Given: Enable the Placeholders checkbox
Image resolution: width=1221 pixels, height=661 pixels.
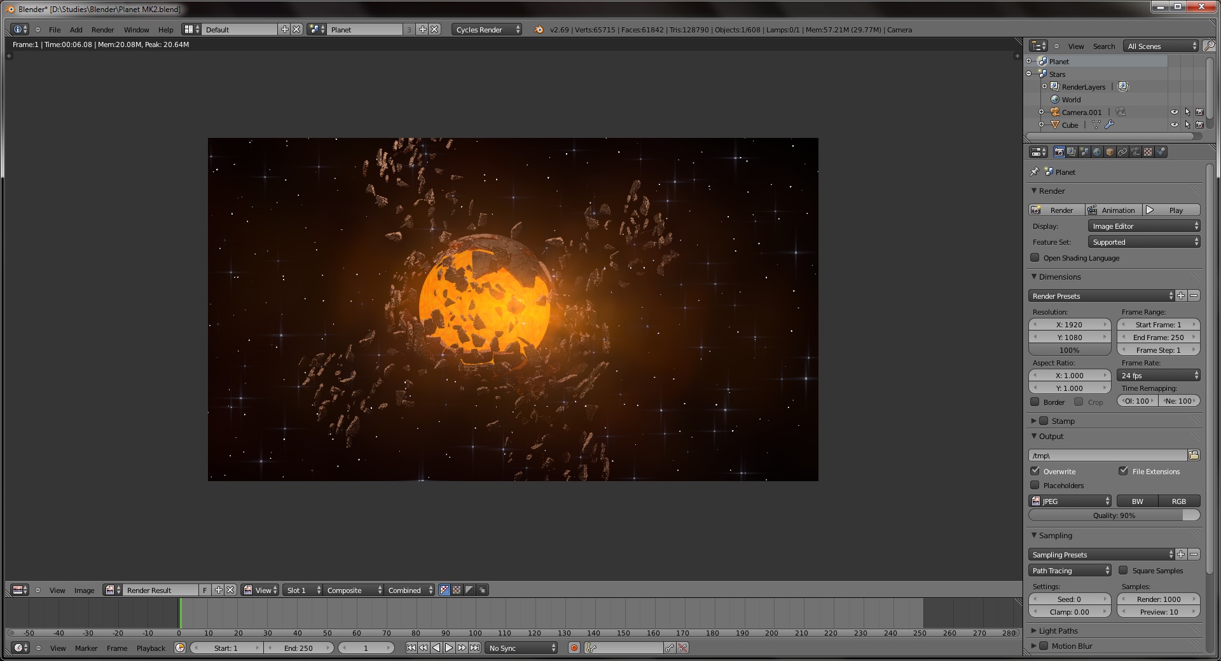Looking at the screenshot, I should pos(1035,485).
